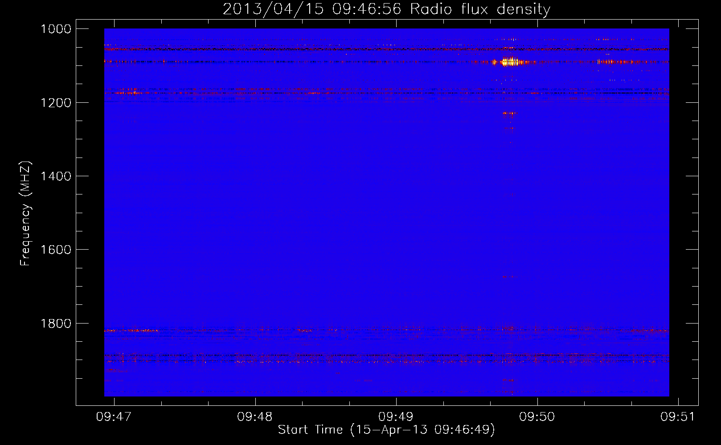
Task: Click the bright yellow burst near 1090 MHz
Action: point(510,62)
